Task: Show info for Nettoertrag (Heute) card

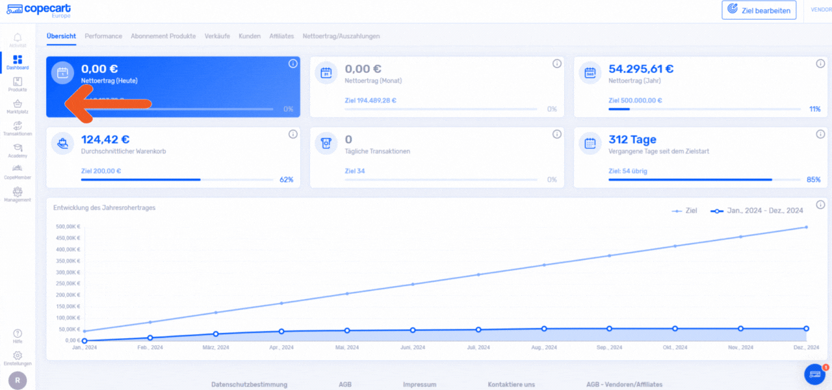Action: 292,64
